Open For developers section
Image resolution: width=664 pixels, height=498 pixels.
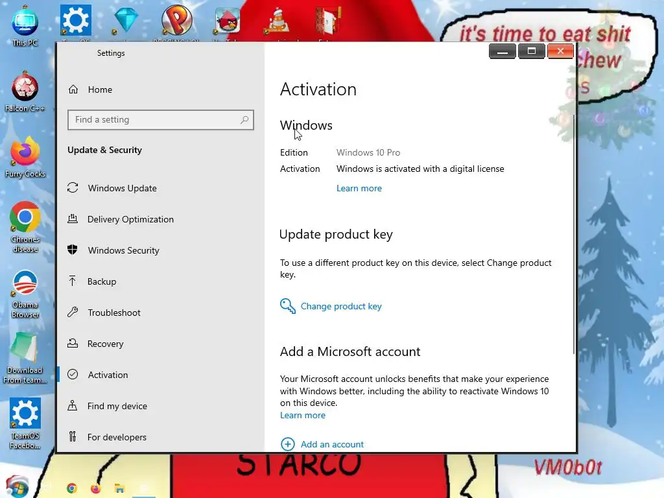click(x=117, y=437)
